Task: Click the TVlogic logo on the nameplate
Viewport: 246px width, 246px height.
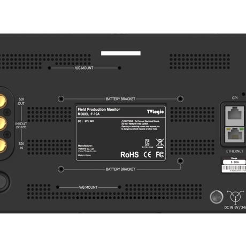Action: pos(155,112)
